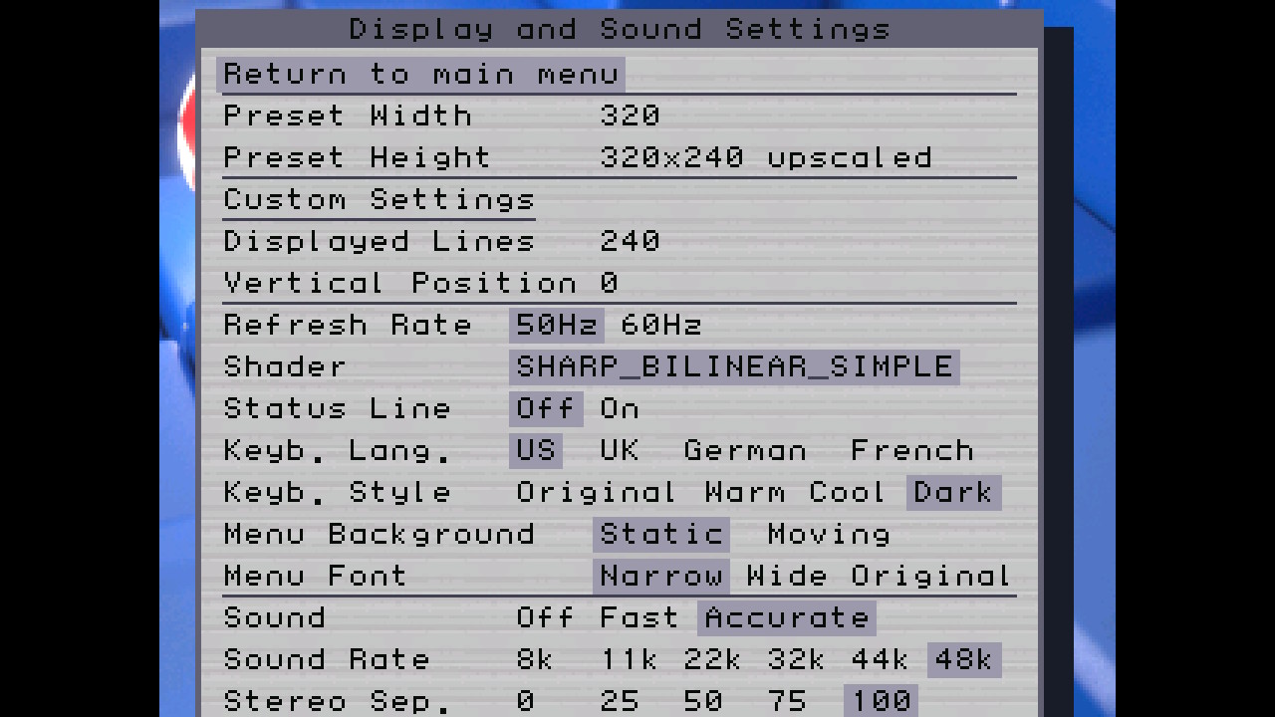Viewport: 1275px width, 717px height.
Task: Set Sound Rate to 11k
Action: 630,659
